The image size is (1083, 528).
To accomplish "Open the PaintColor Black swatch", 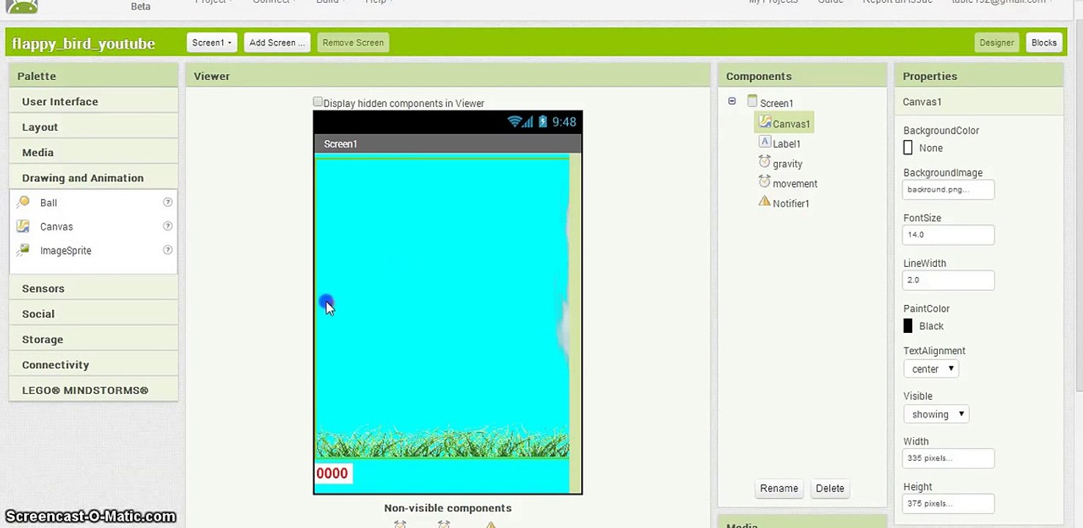I will tap(908, 326).
